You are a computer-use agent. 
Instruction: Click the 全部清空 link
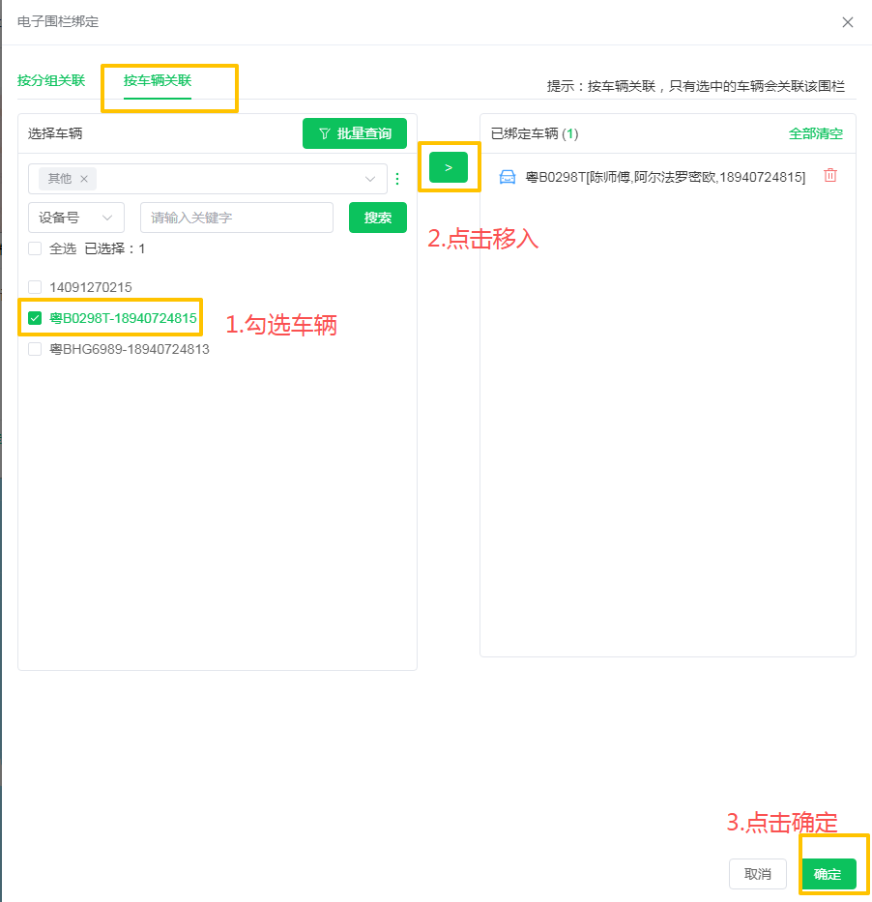coord(815,133)
